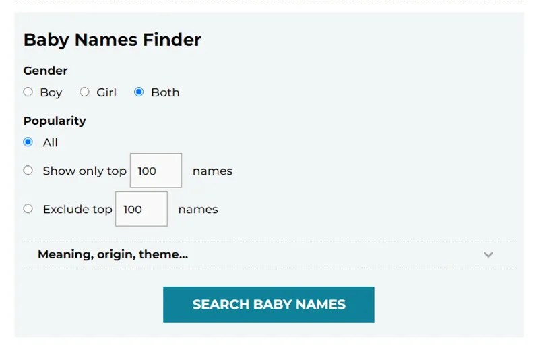Choose the Both gender option
Screen dimensions: 539x354
pyautogui.click(x=139, y=92)
